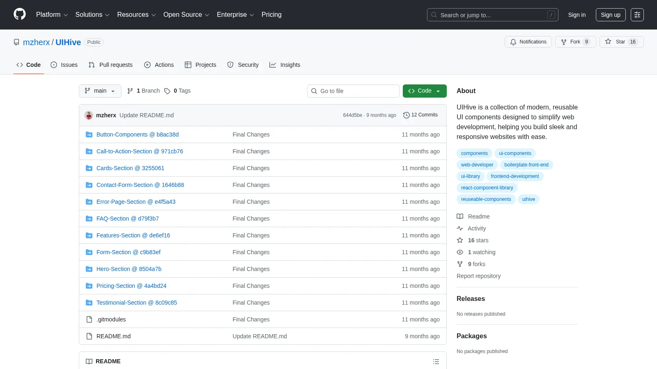Click the Sign up button
Screen dimensions: 657x369
[x=611, y=15]
